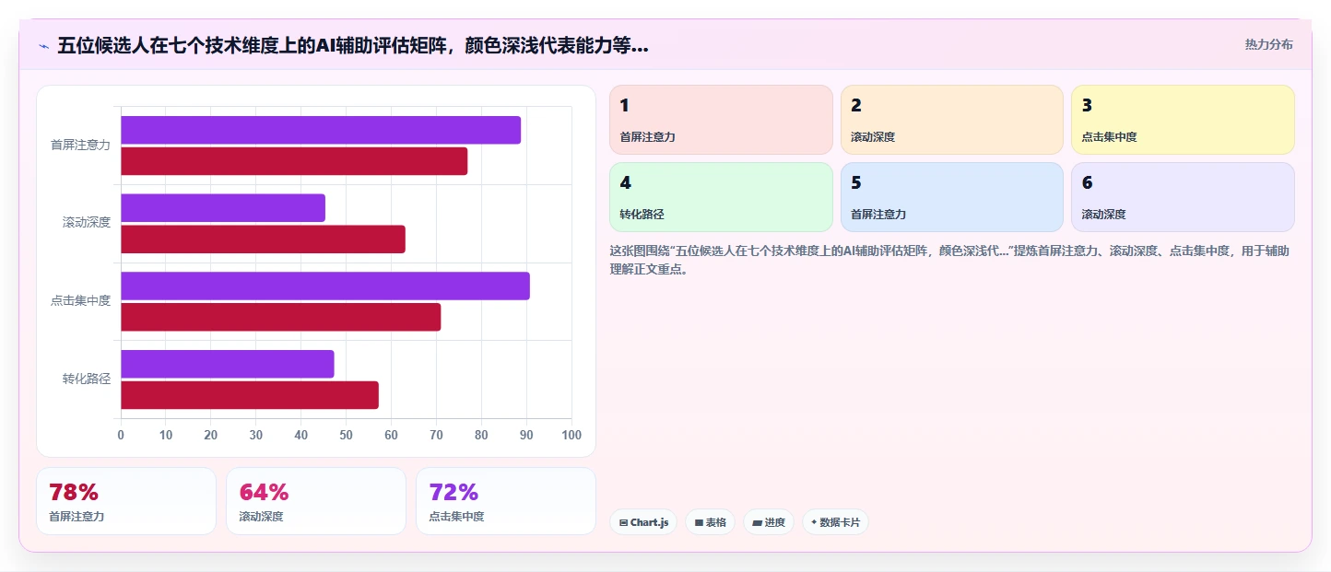
Task: Click the purple bar for 点击集中度
Action: point(325,286)
